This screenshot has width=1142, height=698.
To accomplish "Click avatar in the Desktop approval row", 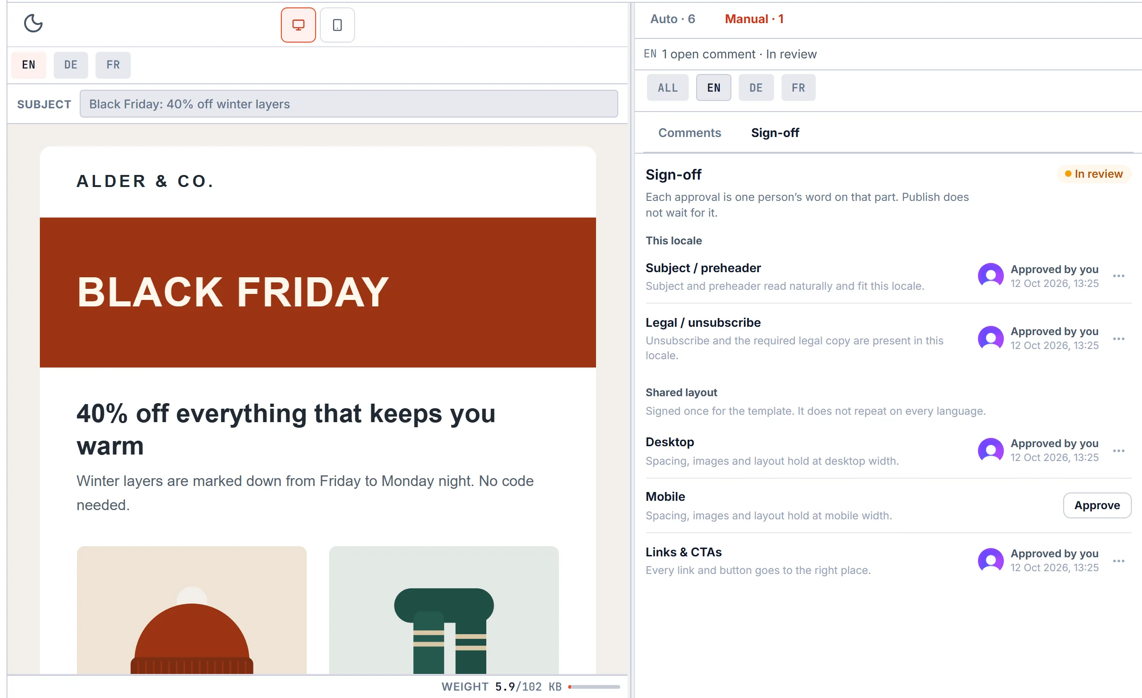I will coord(990,451).
